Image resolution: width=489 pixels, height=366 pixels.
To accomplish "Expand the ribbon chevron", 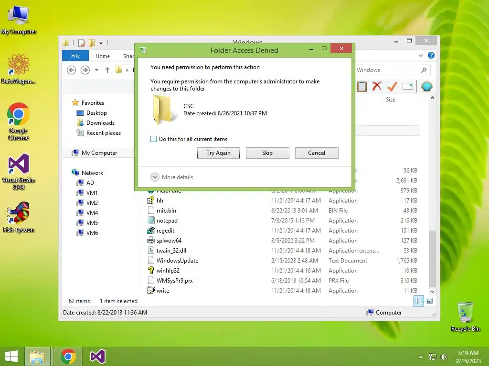I will click(x=421, y=56).
